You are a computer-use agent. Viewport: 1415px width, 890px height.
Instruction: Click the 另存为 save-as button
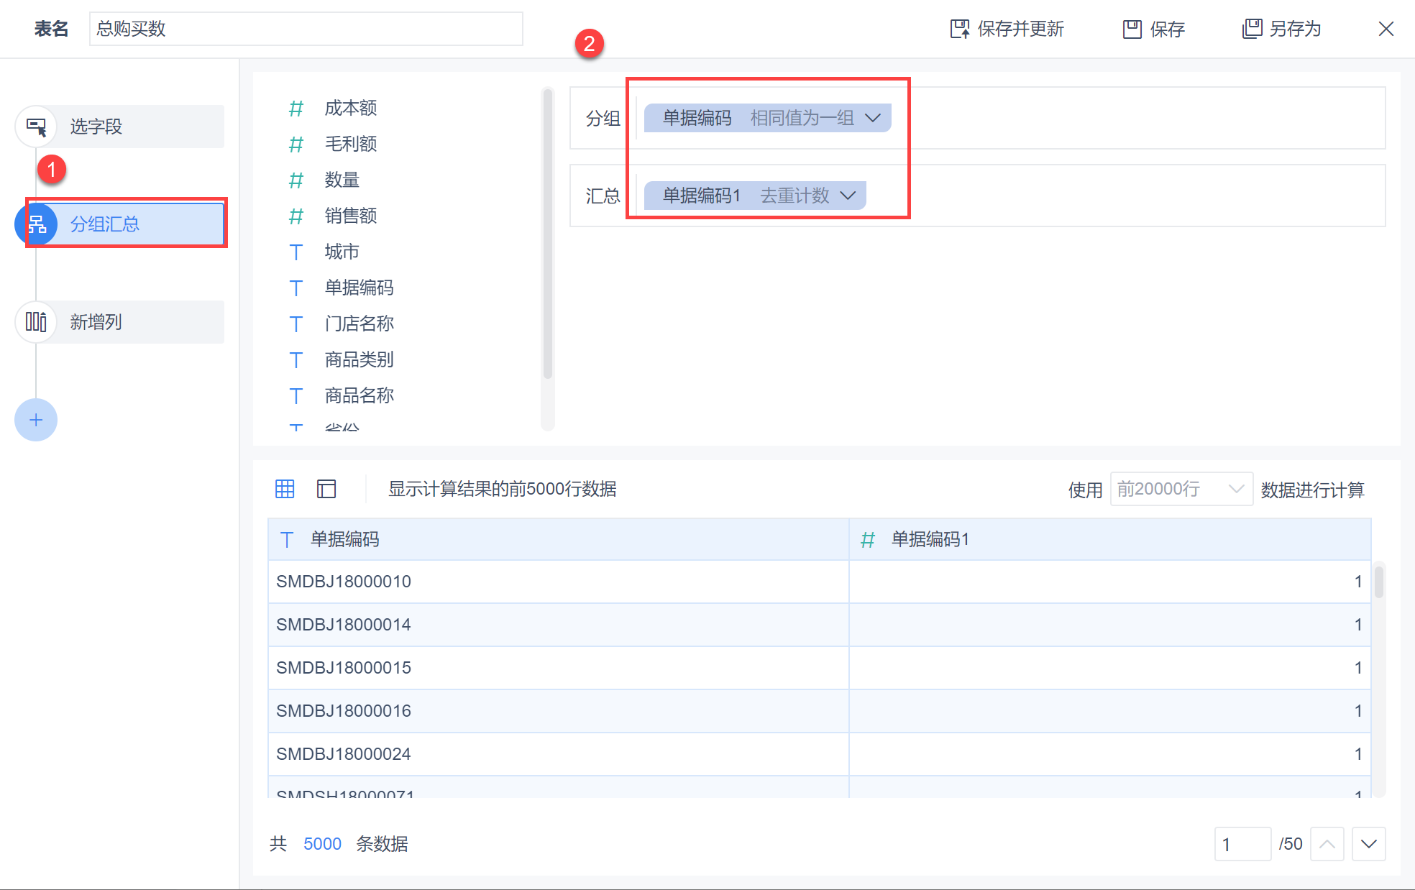(x=1281, y=29)
